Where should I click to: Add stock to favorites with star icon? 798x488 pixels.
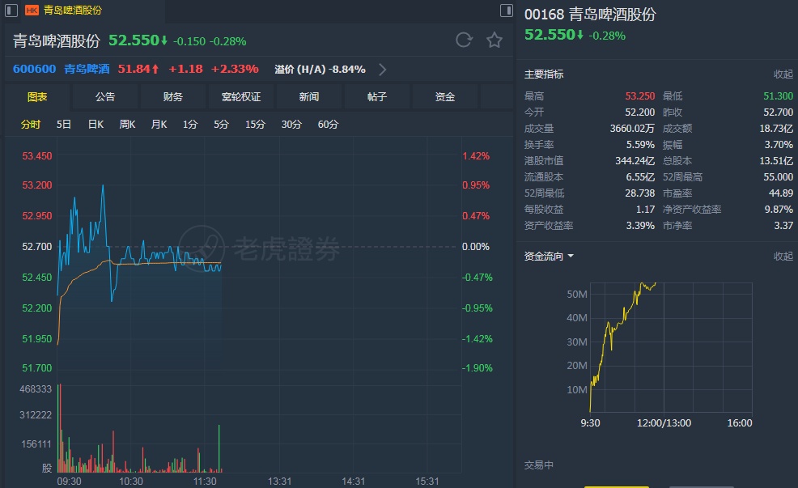pyautogui.click(x=495, y=40)
